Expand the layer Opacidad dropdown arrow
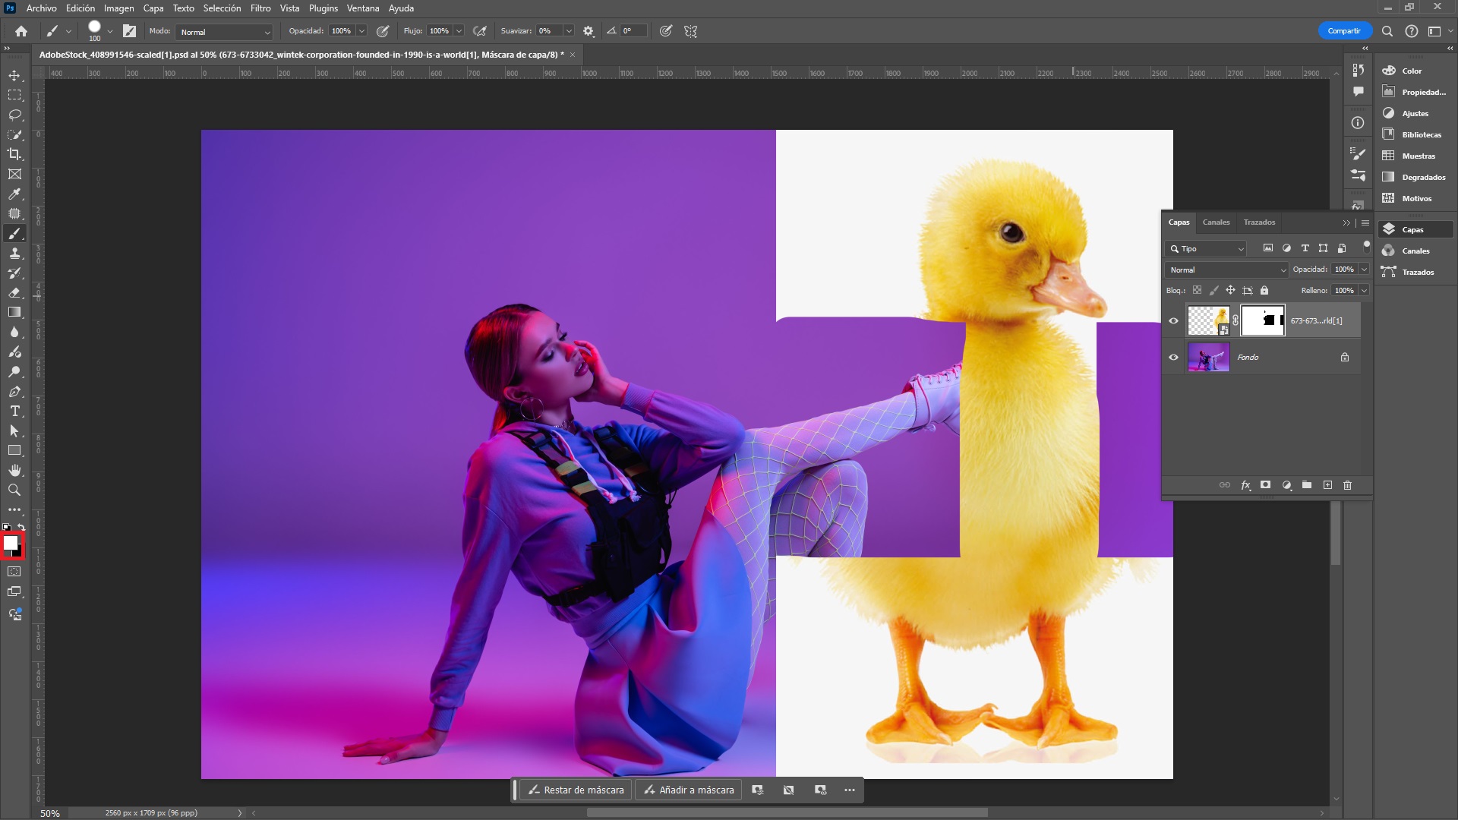 1364,270
